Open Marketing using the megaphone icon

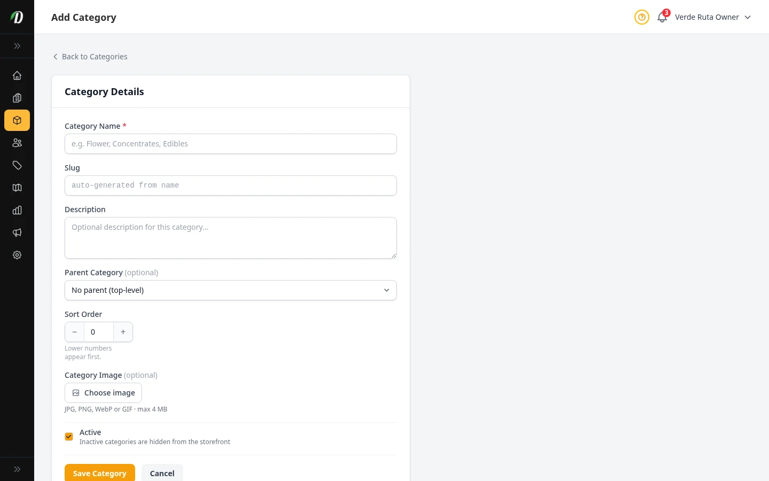(x=17, y=232)
